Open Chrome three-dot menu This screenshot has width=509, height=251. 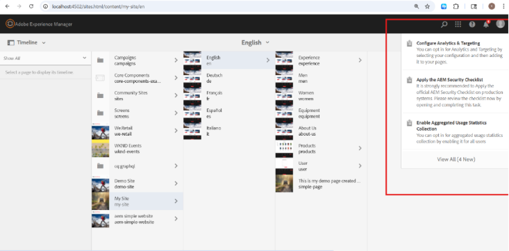(x=504, y=6)
